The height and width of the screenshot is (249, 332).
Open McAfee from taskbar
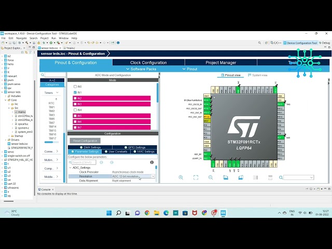[195, 213]
